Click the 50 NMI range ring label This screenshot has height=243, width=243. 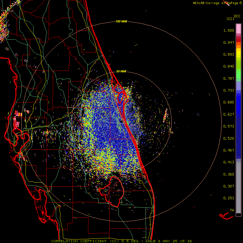pos(121,71)
